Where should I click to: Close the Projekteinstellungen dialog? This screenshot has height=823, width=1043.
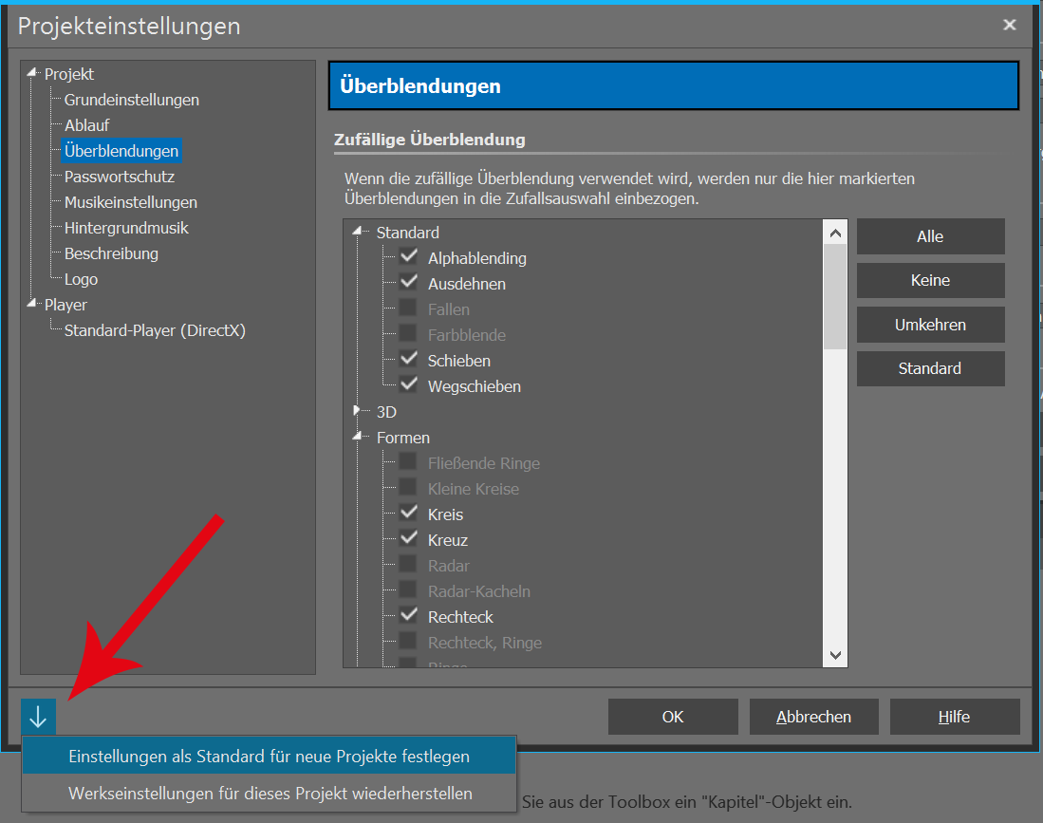coord(1011,25)
